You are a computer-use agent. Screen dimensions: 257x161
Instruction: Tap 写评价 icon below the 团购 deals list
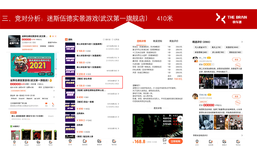[x=114, y=142]
